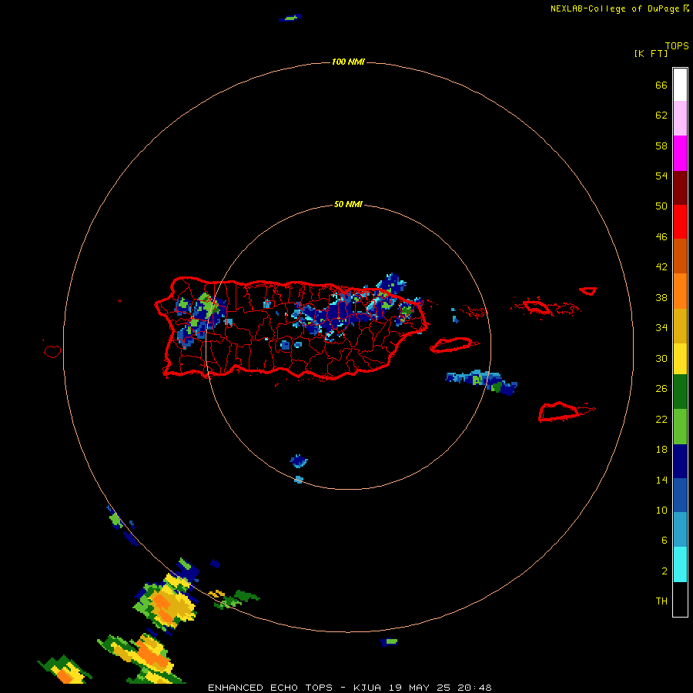Screen dimensions: 693x693
Task: Click the 20:48 timestamp
Action: 474,688
